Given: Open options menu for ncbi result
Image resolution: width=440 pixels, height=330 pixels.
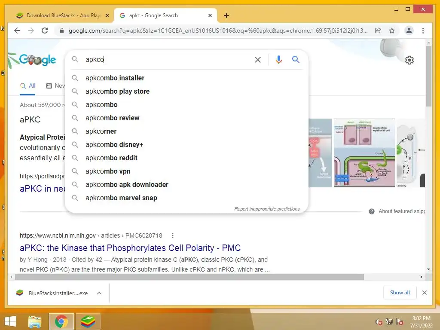Looking at the screenshot, I should coord(173,235).
